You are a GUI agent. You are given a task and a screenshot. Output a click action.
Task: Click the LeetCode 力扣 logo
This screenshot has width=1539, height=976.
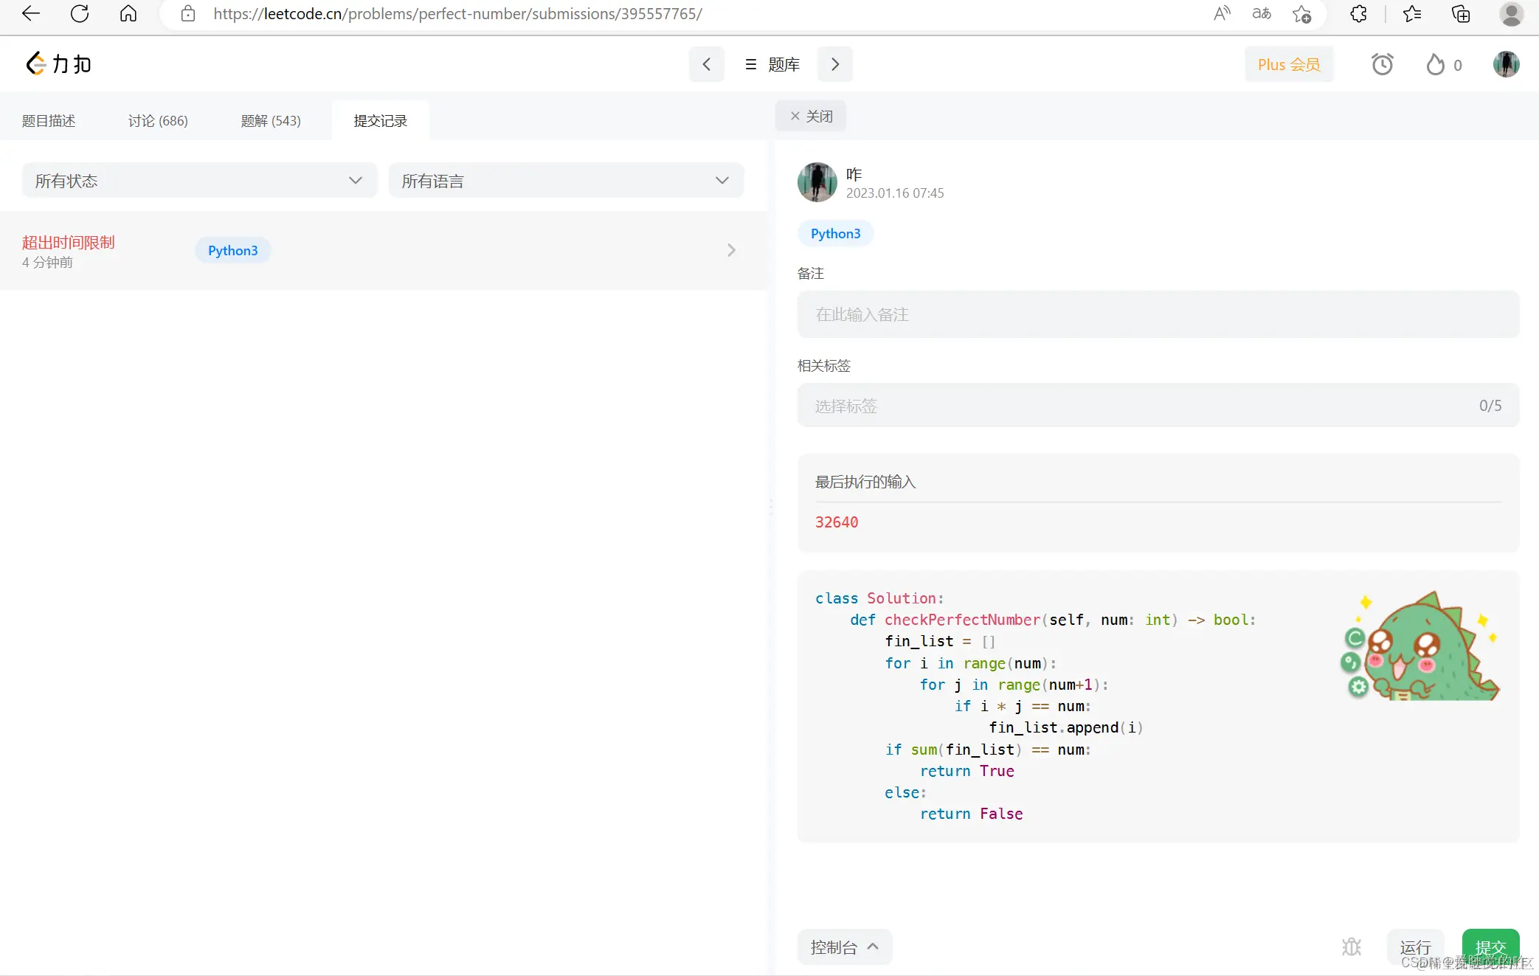coord(59,64)
